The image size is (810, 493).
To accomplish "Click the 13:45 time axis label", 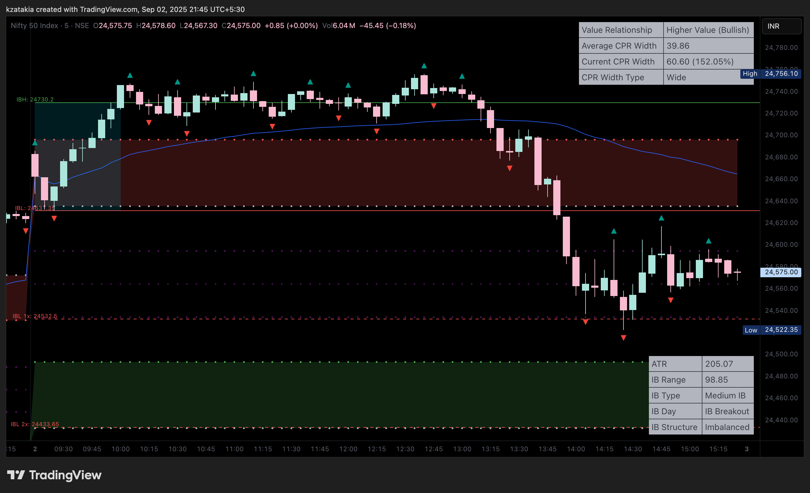I will 547,449.
